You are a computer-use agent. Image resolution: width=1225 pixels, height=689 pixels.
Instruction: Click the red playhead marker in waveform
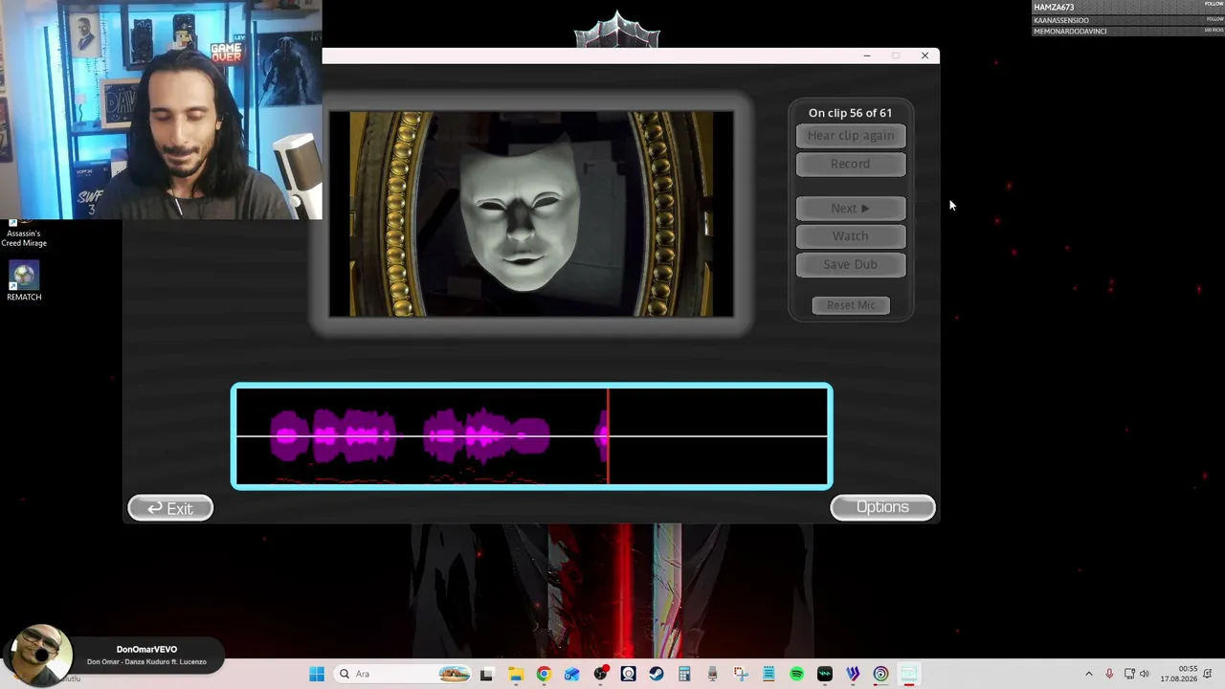tap(608, 436)
